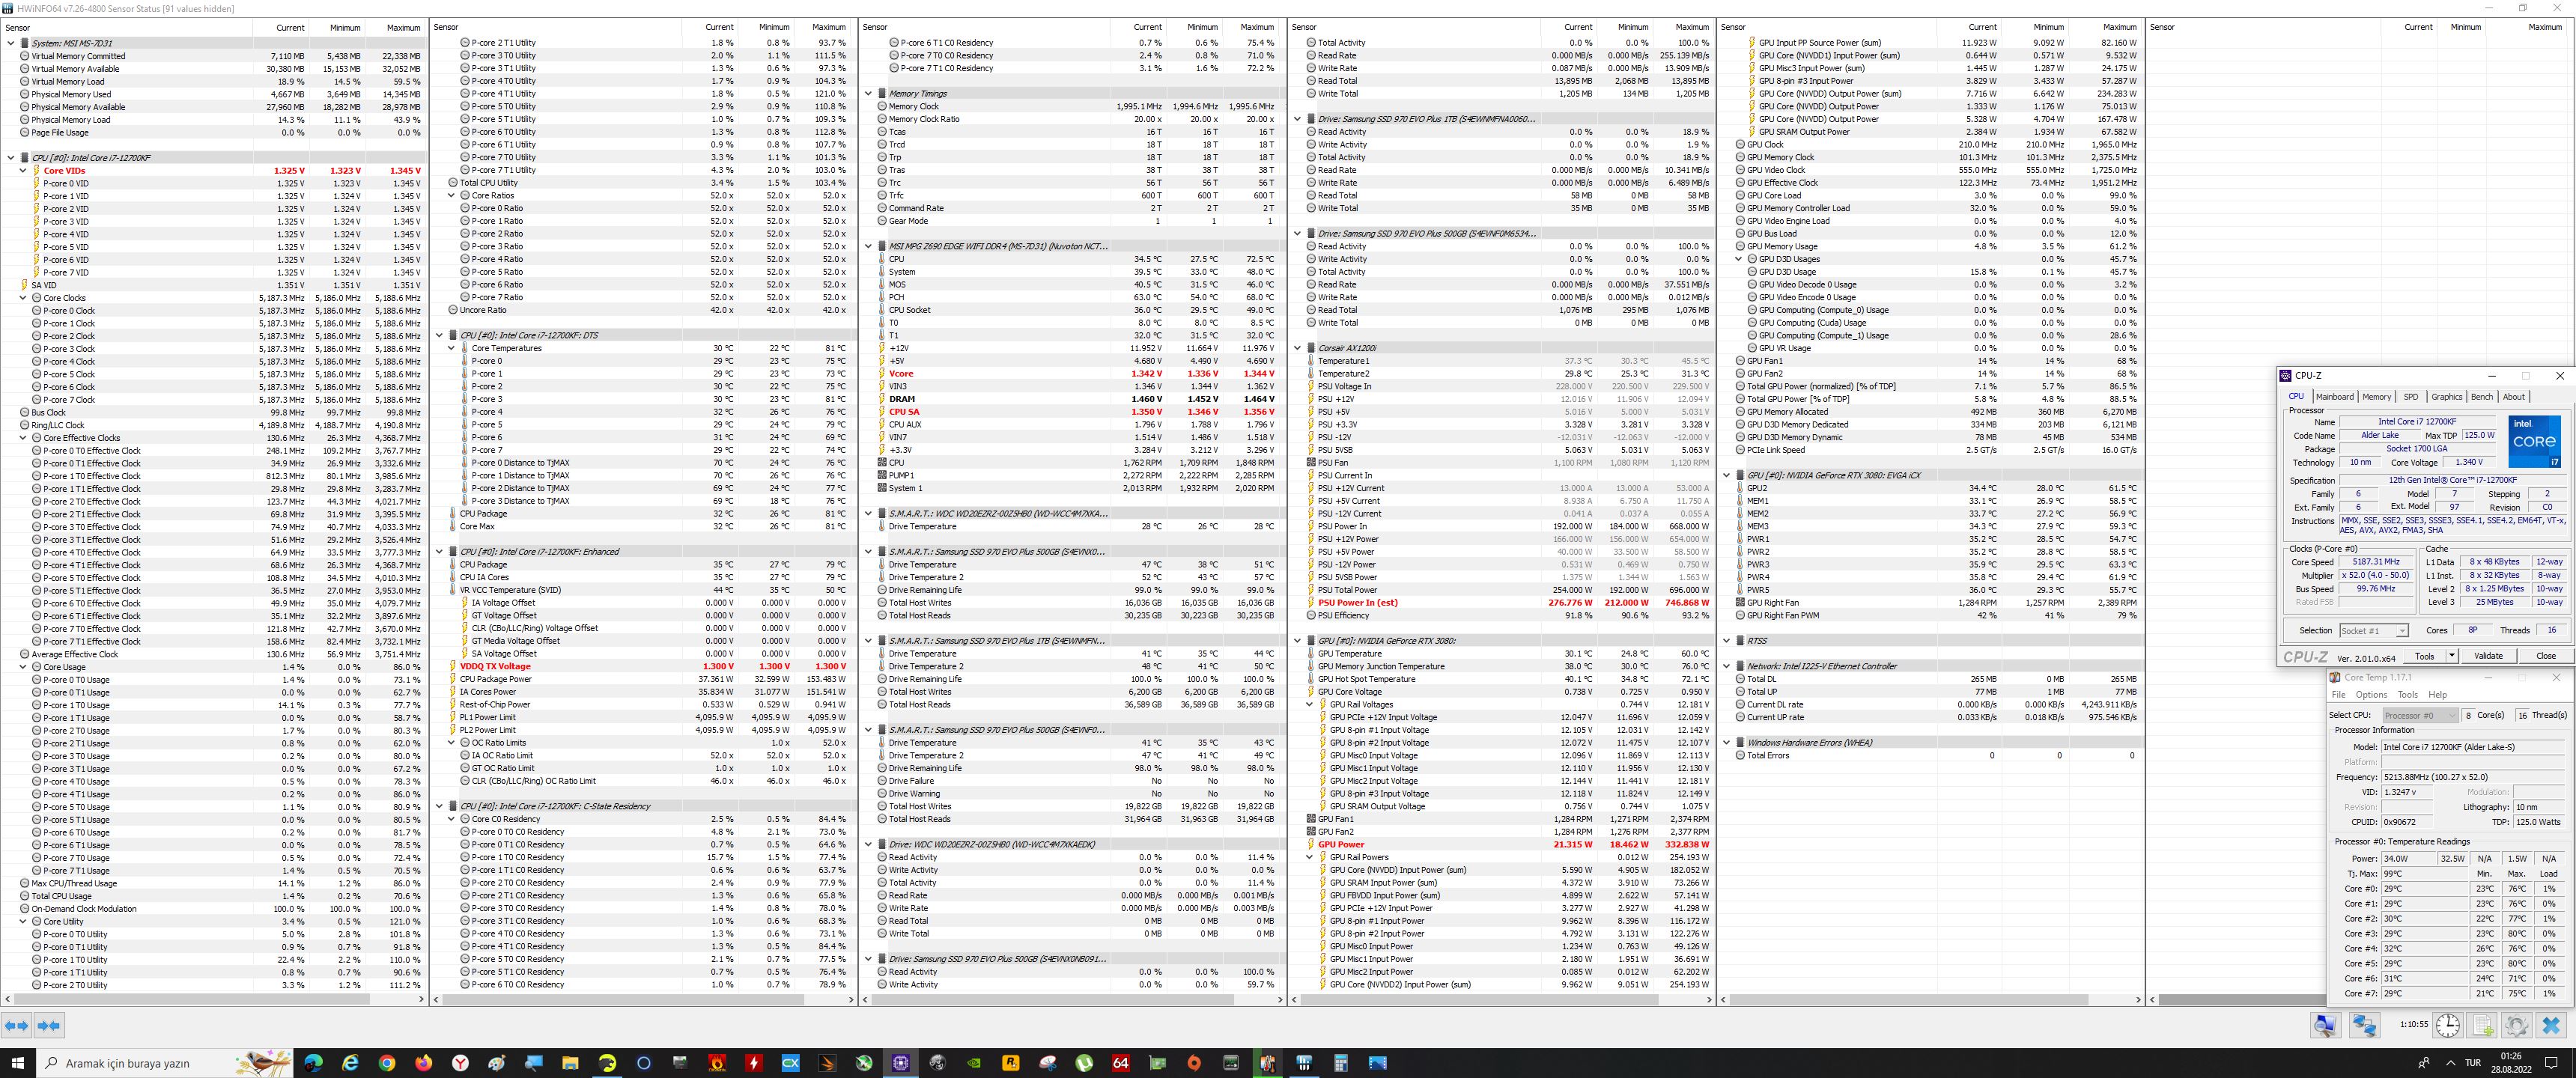This screenshot has width=2576, height=1078.
Task: Open File Explorer folder icon in taskbar
Action: coord(570,1063)
